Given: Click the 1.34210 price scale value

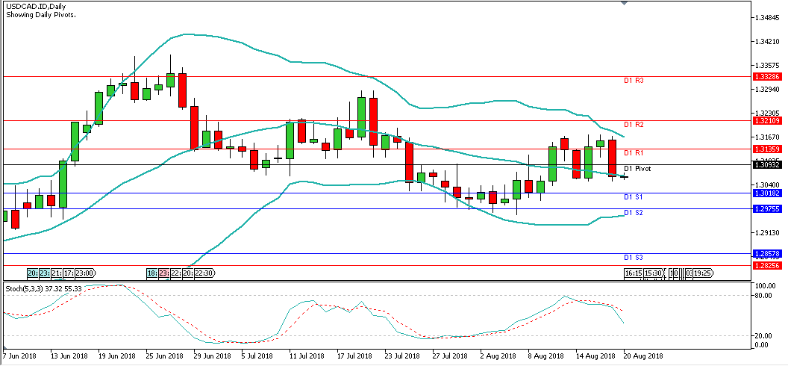Looking at the screenshot, I should click(x=766, y=42).
